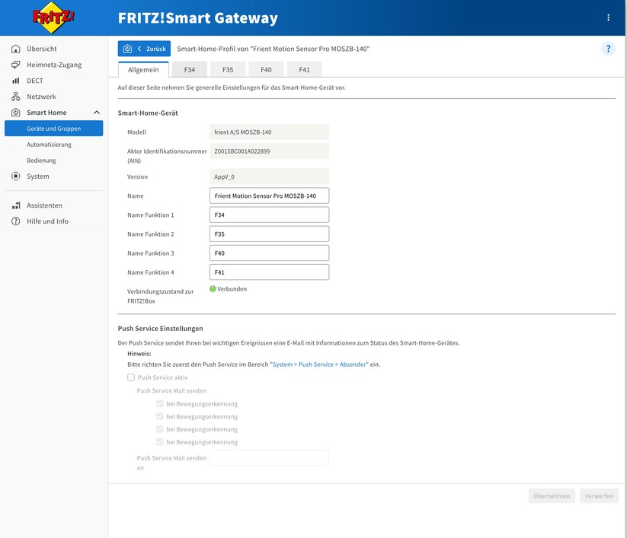Toggle the last bei Bewegungserkennung checkbox
This screenshot has height=538, width=627.
pyautogui.click(x=160, y=441)
